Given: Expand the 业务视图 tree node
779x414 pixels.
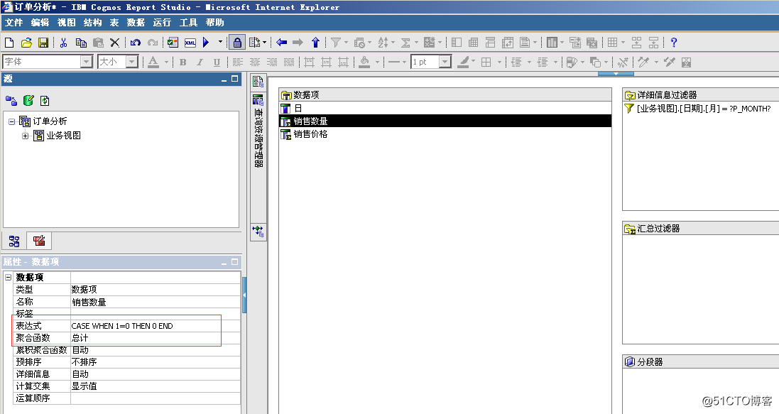Looking at the screenshot, I should pos(26,136).
